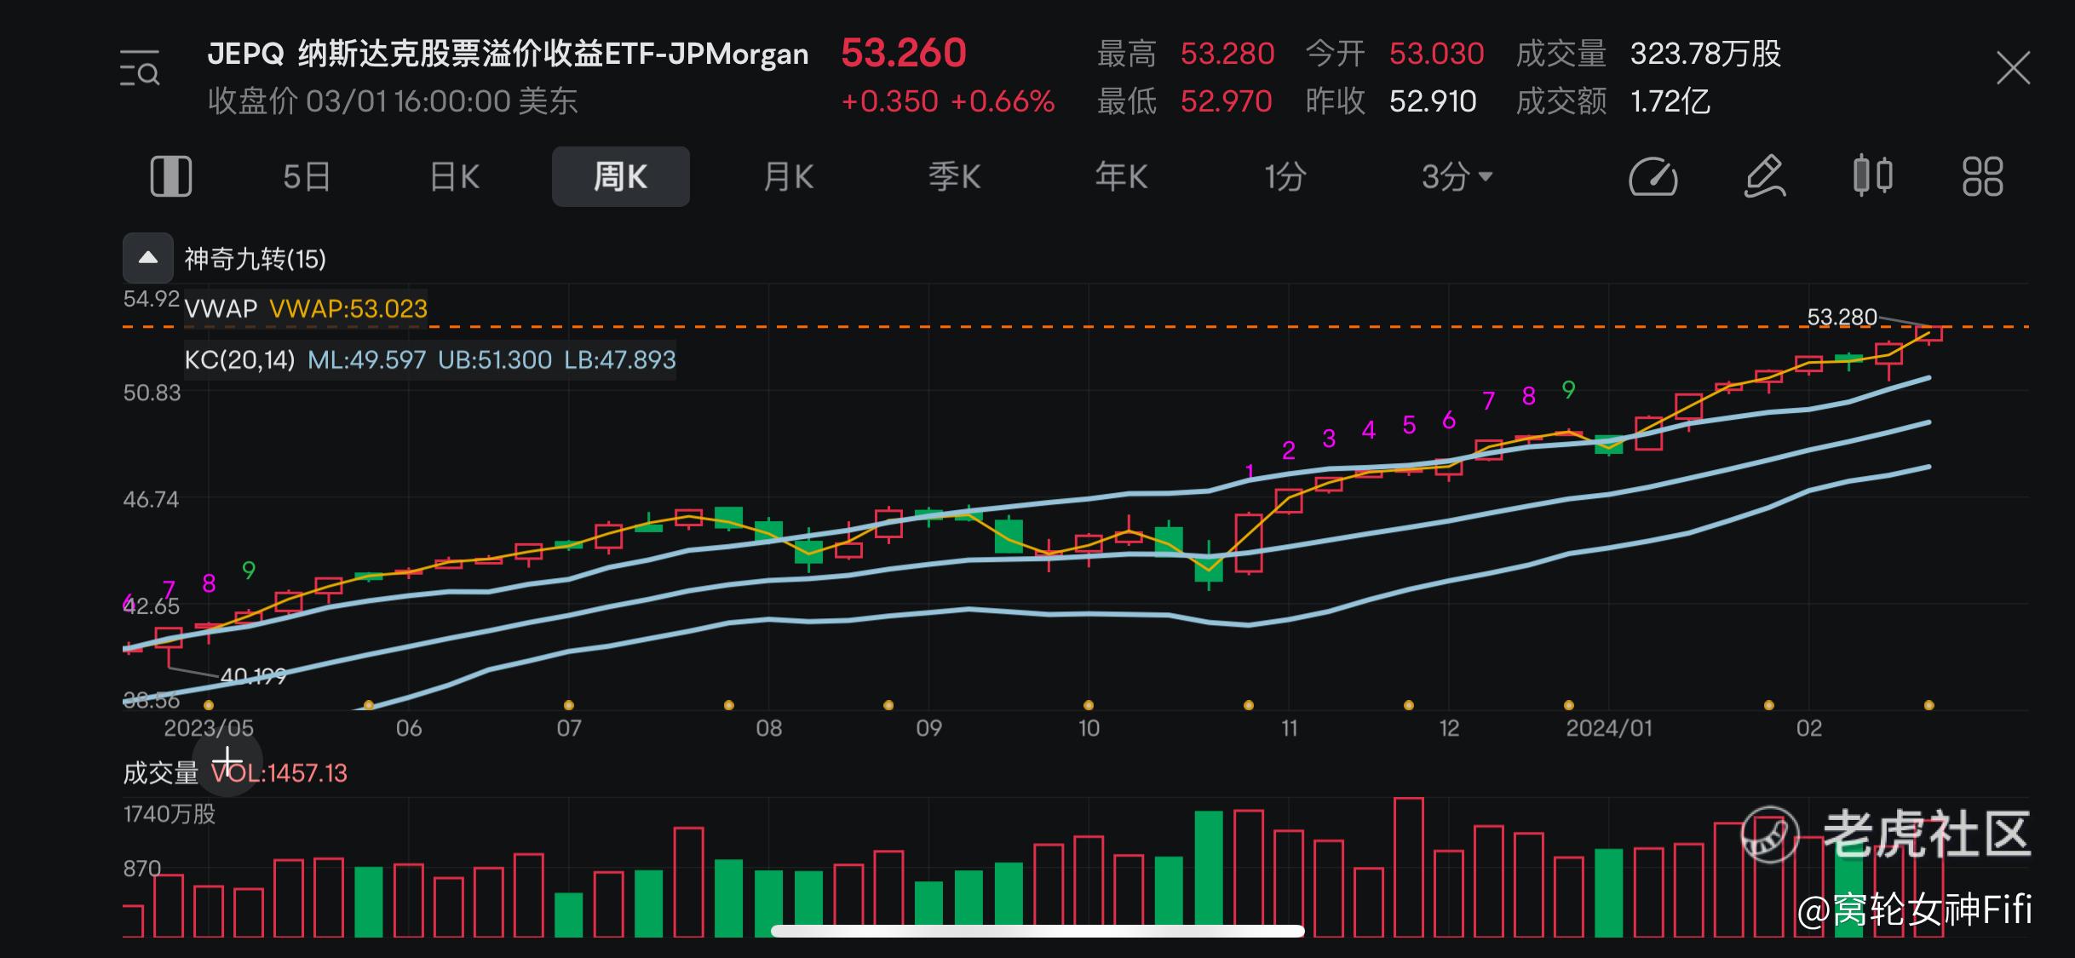Image resolution: width=2075 pixels, height=958 pixels.
Task: Switch to the 日K tab
Action: click(x=455, y=177)
